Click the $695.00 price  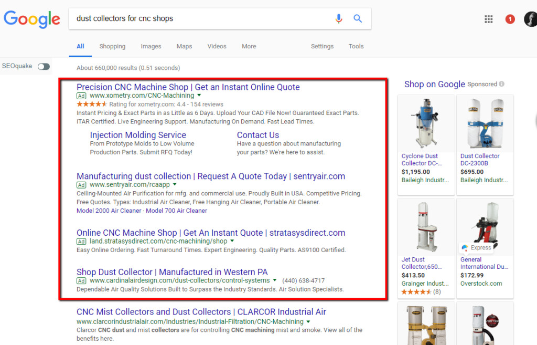[x=472, y=172]
